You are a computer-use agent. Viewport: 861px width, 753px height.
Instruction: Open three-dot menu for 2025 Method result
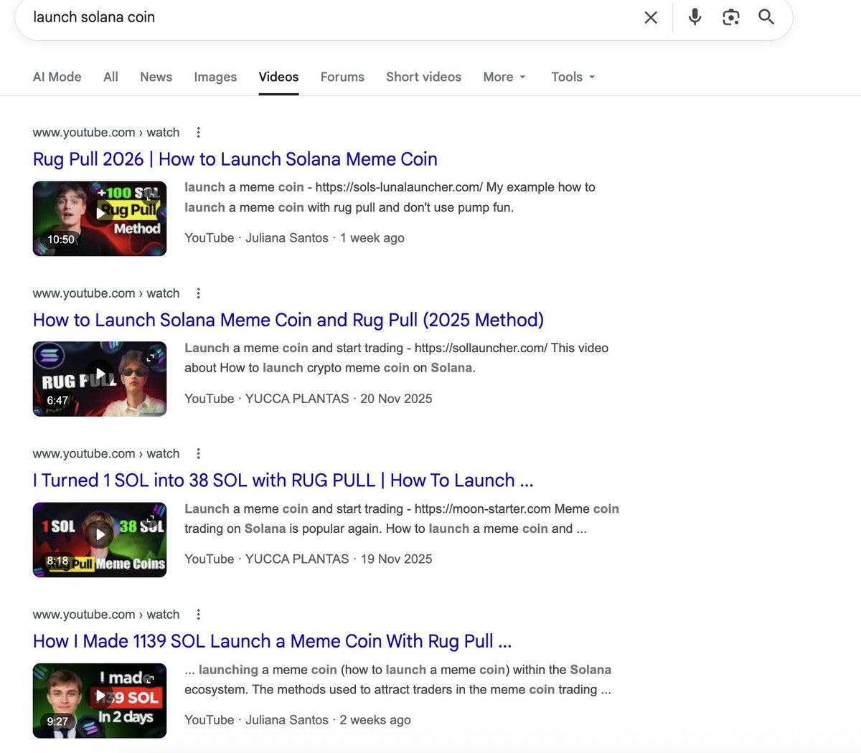[199, 293]
